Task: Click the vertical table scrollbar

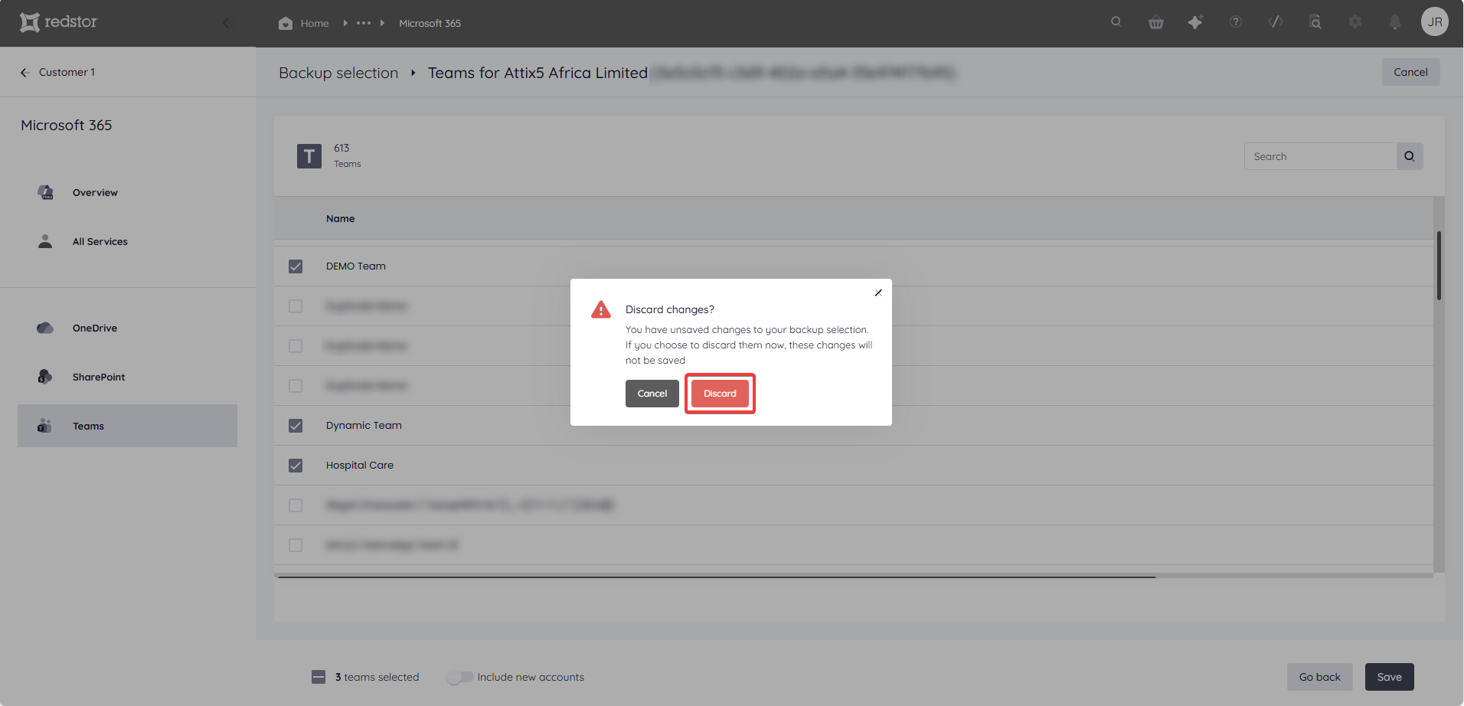Action: [x=1439, y=266]
